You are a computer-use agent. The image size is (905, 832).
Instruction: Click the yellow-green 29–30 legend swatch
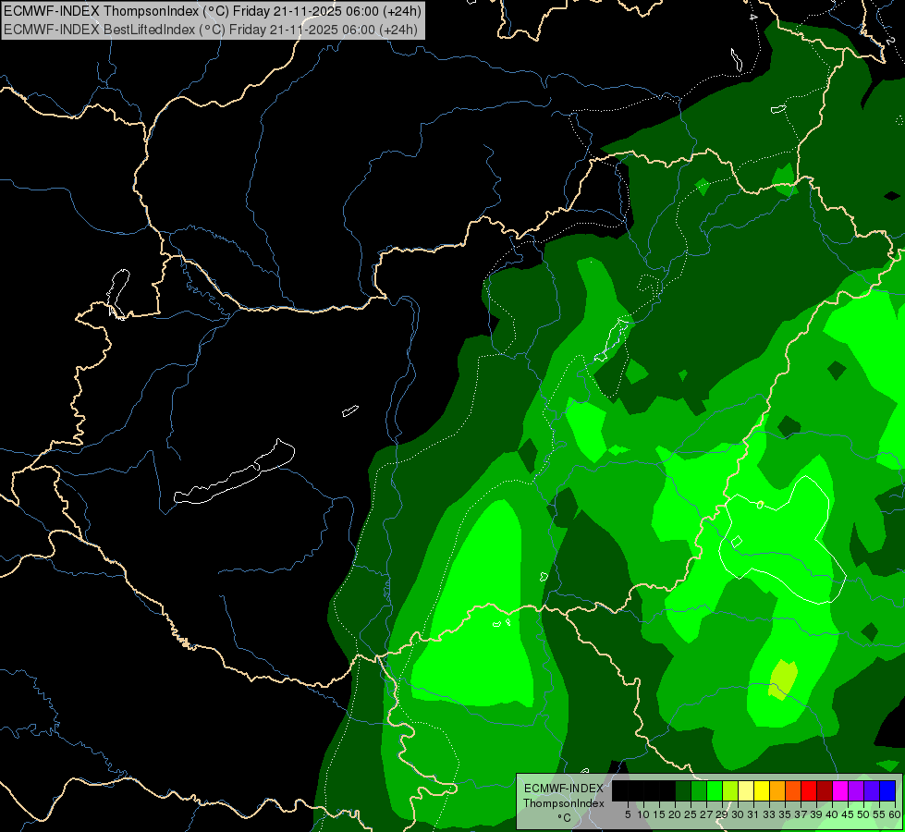coord(730,790)
